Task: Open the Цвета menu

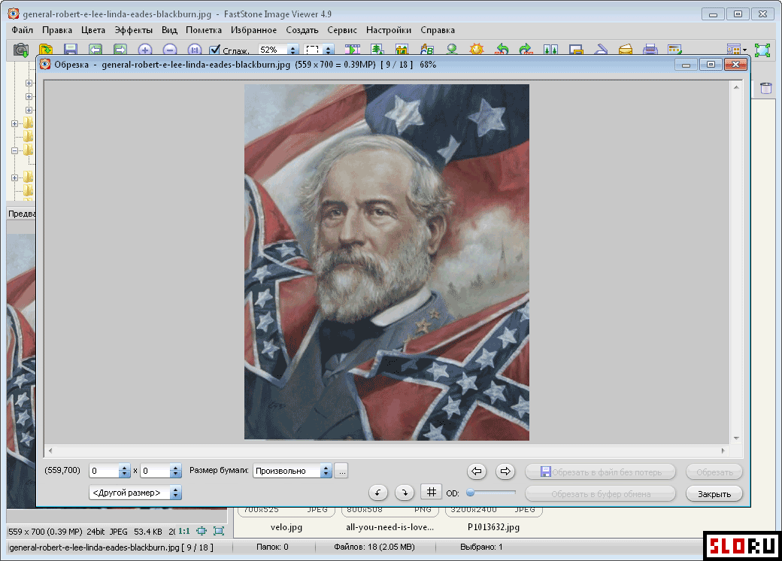Action: pos(93,30)
